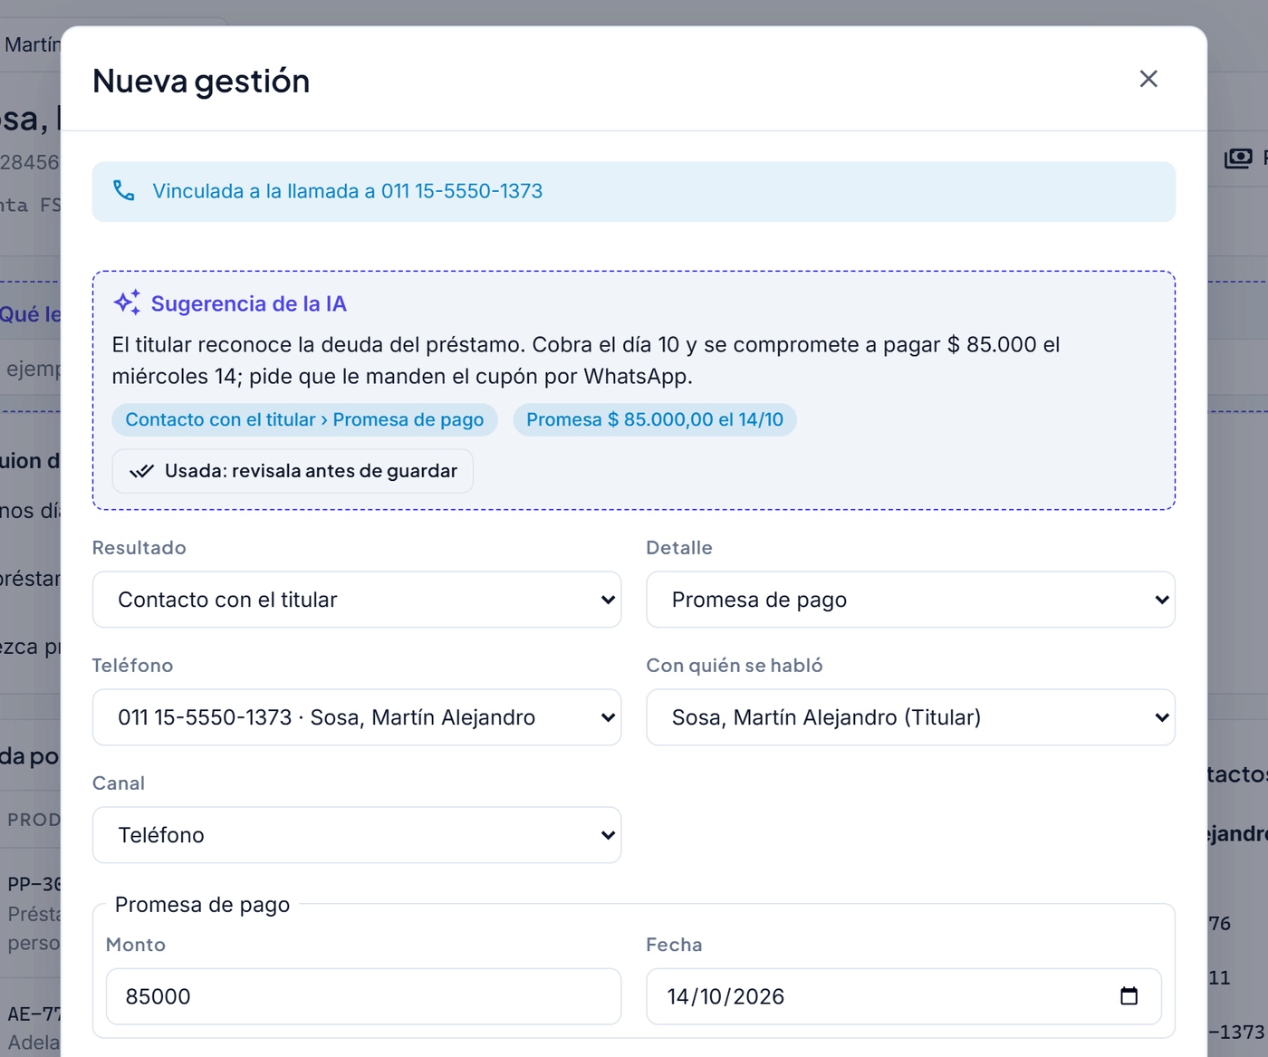Open the calendar picker icon in Fecha
This screenshot has height=1057, width=1268.
(x=1129, y=996)
